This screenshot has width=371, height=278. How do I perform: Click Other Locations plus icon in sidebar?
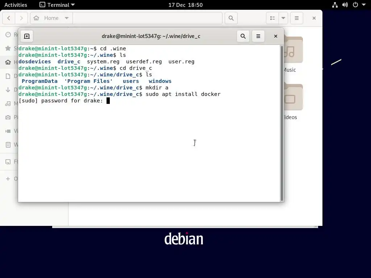(x=8, y=179)
